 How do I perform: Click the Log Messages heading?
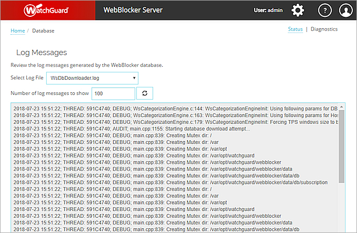tap(41, 52)
